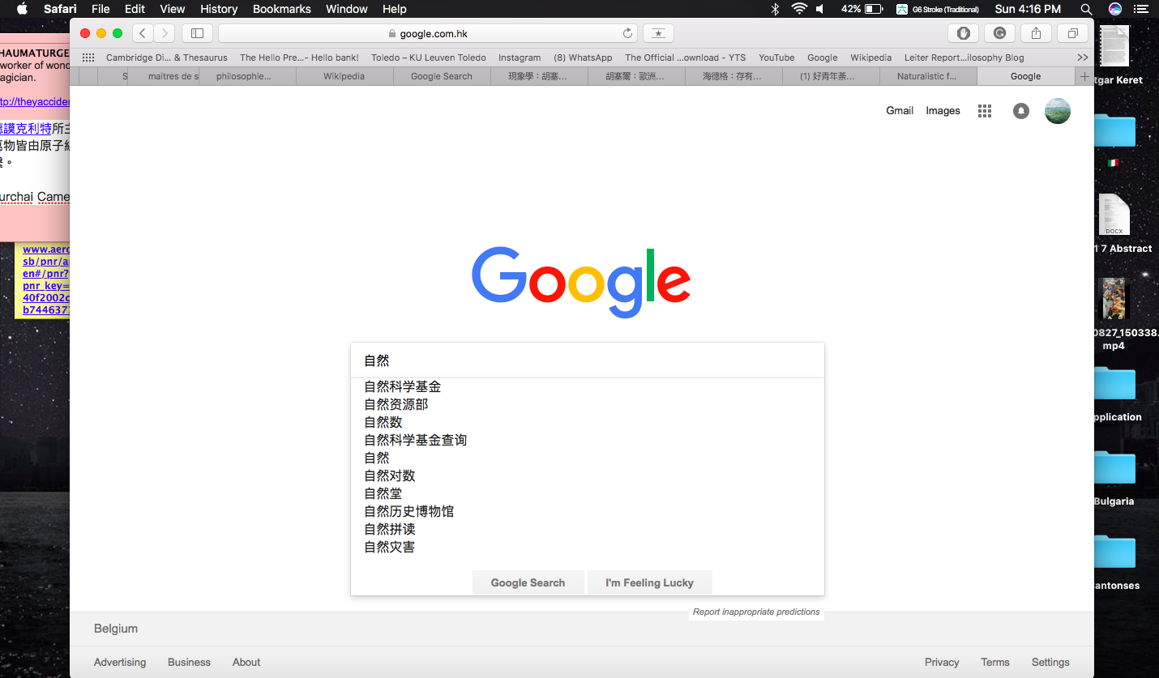Open the Bookmarks menu
Screen dimensions: 1159x678
point(282,9)
